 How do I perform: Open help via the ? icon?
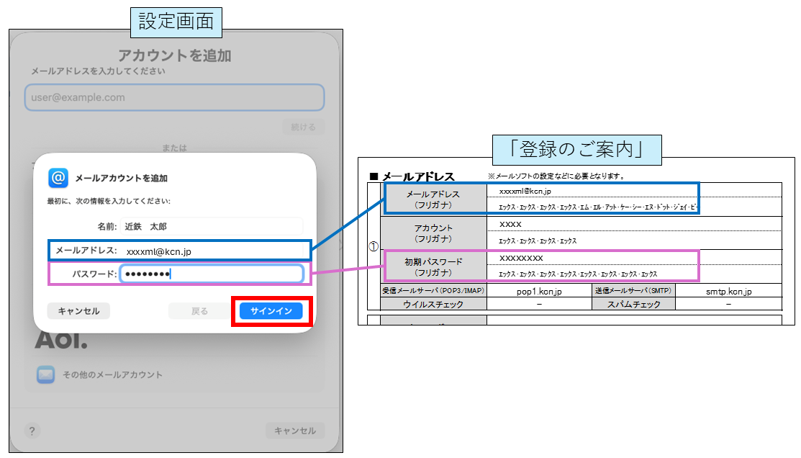point(32,431)
